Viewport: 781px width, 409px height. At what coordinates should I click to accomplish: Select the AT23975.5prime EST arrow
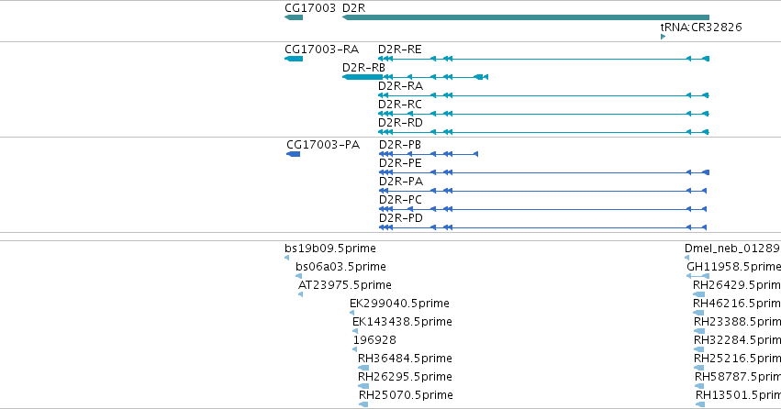click(301, 294)
